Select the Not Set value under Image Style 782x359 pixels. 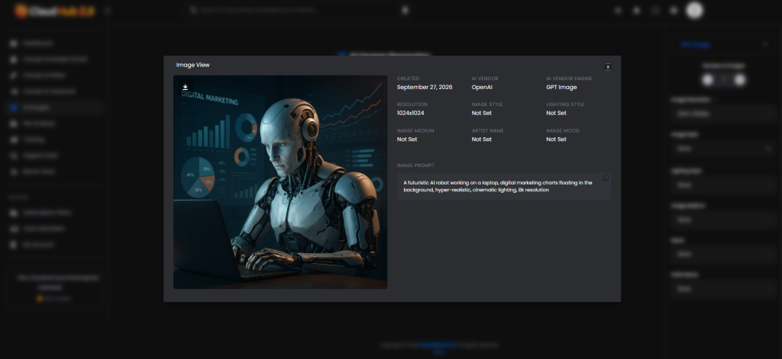tap(482, 113)
